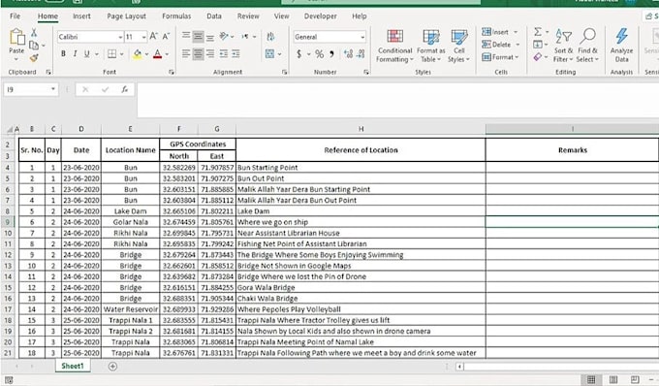Add a new sheet with plus button

click(112, 367)
